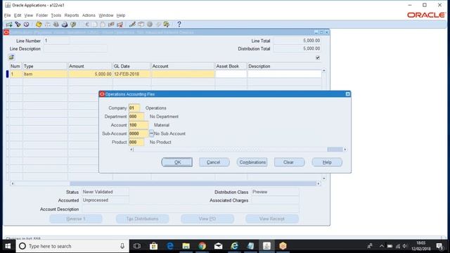
Task: Click the View Receipt button
Action: tap(272, 219)
